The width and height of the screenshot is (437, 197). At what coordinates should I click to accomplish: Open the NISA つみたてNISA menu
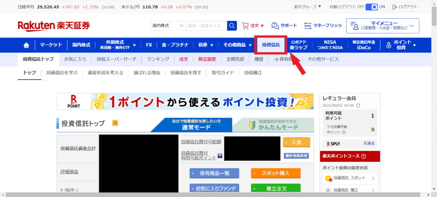tap(330, 45)
